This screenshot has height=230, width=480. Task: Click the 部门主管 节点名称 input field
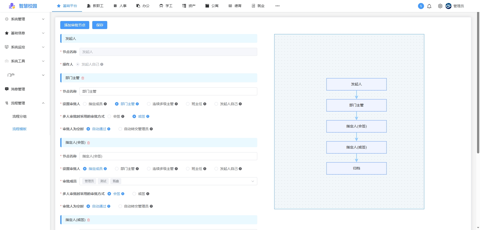click(x=168, y=91)
